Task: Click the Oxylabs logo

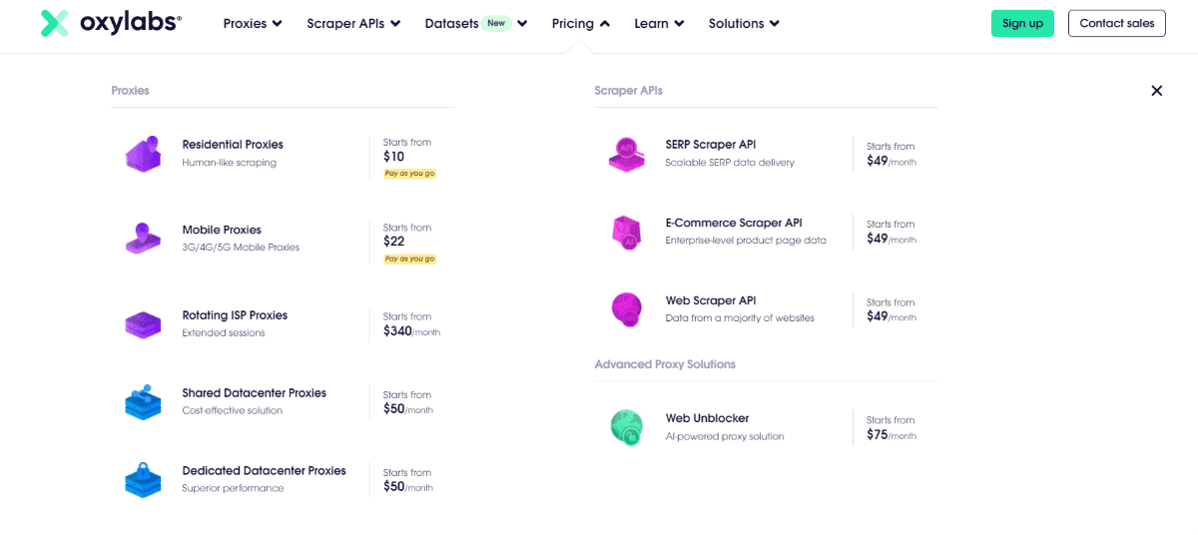Action: point(111,23)
